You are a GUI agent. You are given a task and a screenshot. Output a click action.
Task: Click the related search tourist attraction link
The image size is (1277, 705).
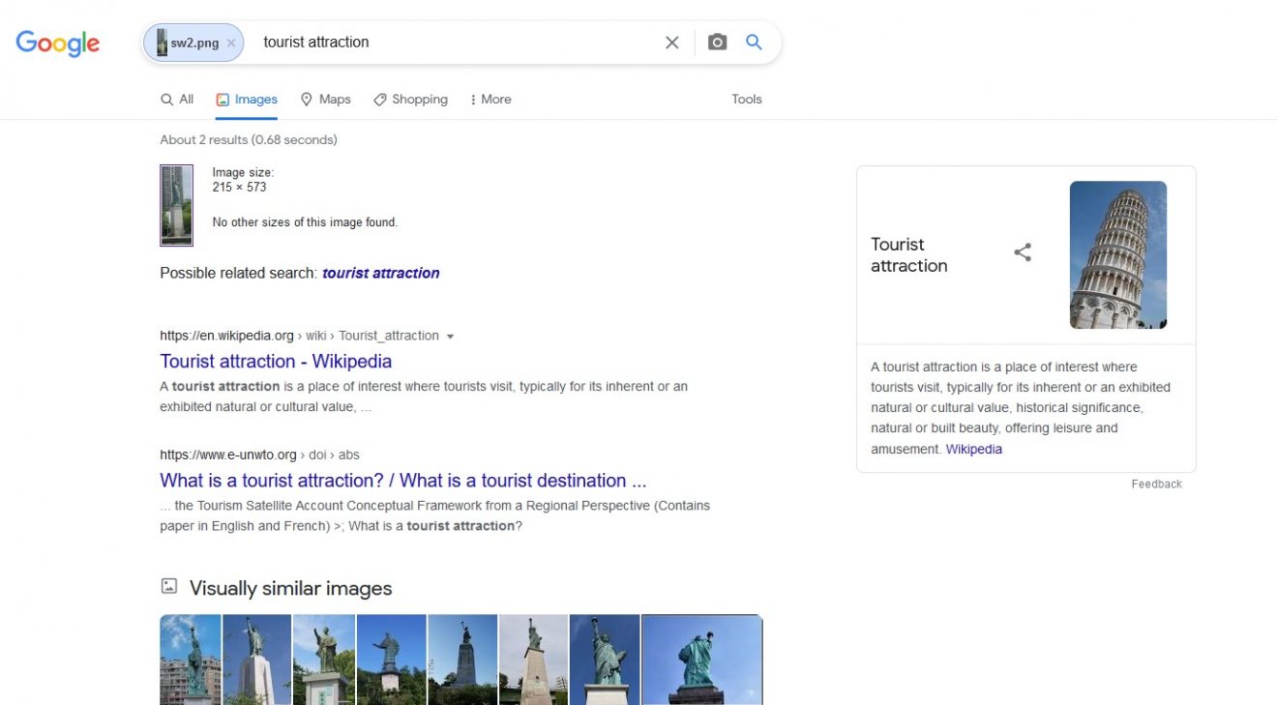(x=381, y=274)
